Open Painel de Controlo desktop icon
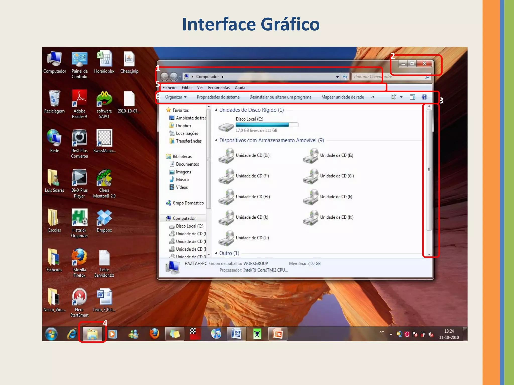This screenshot has height=385, width=514. click(79, 65)
